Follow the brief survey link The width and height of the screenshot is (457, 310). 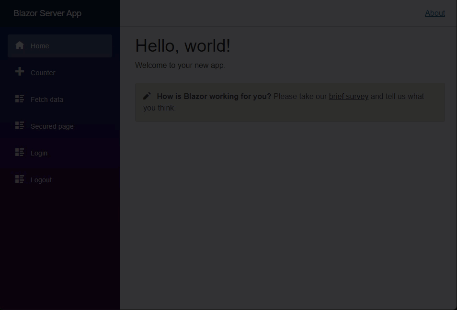click(x=348, y=96)
